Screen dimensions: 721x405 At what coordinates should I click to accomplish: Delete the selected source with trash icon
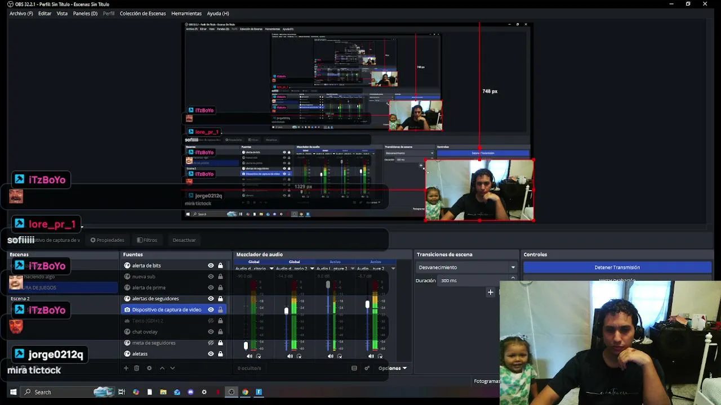pos(136,368)
